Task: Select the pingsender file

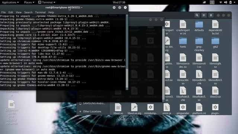Action: (183, 109)
